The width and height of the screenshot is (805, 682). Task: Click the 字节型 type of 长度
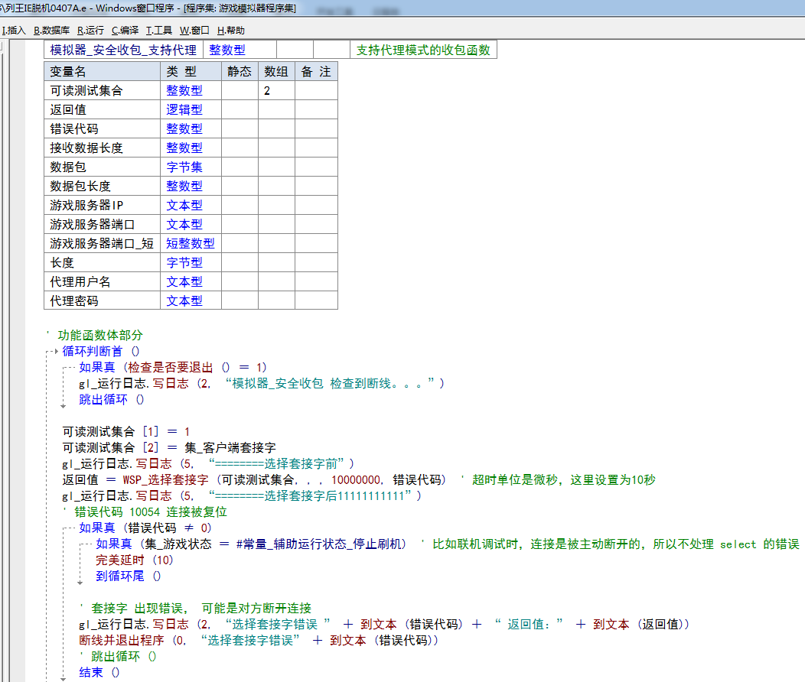point(184,262)
